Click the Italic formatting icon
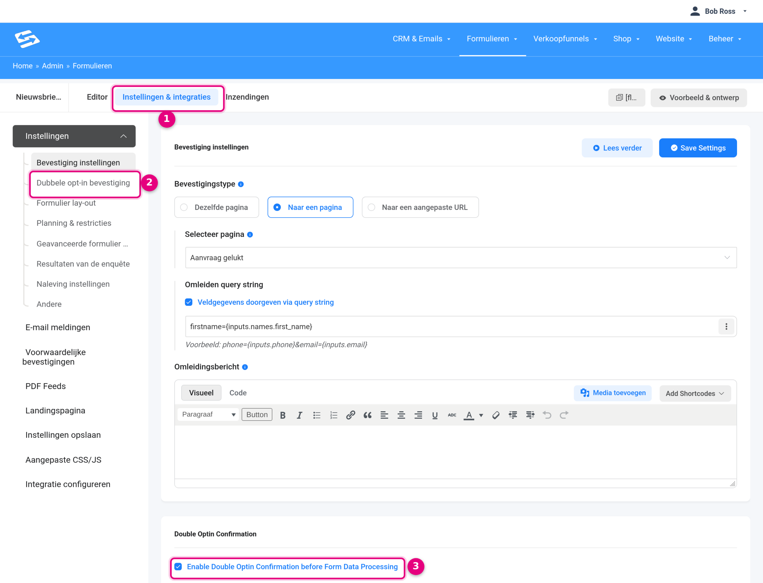 (300, 415)
